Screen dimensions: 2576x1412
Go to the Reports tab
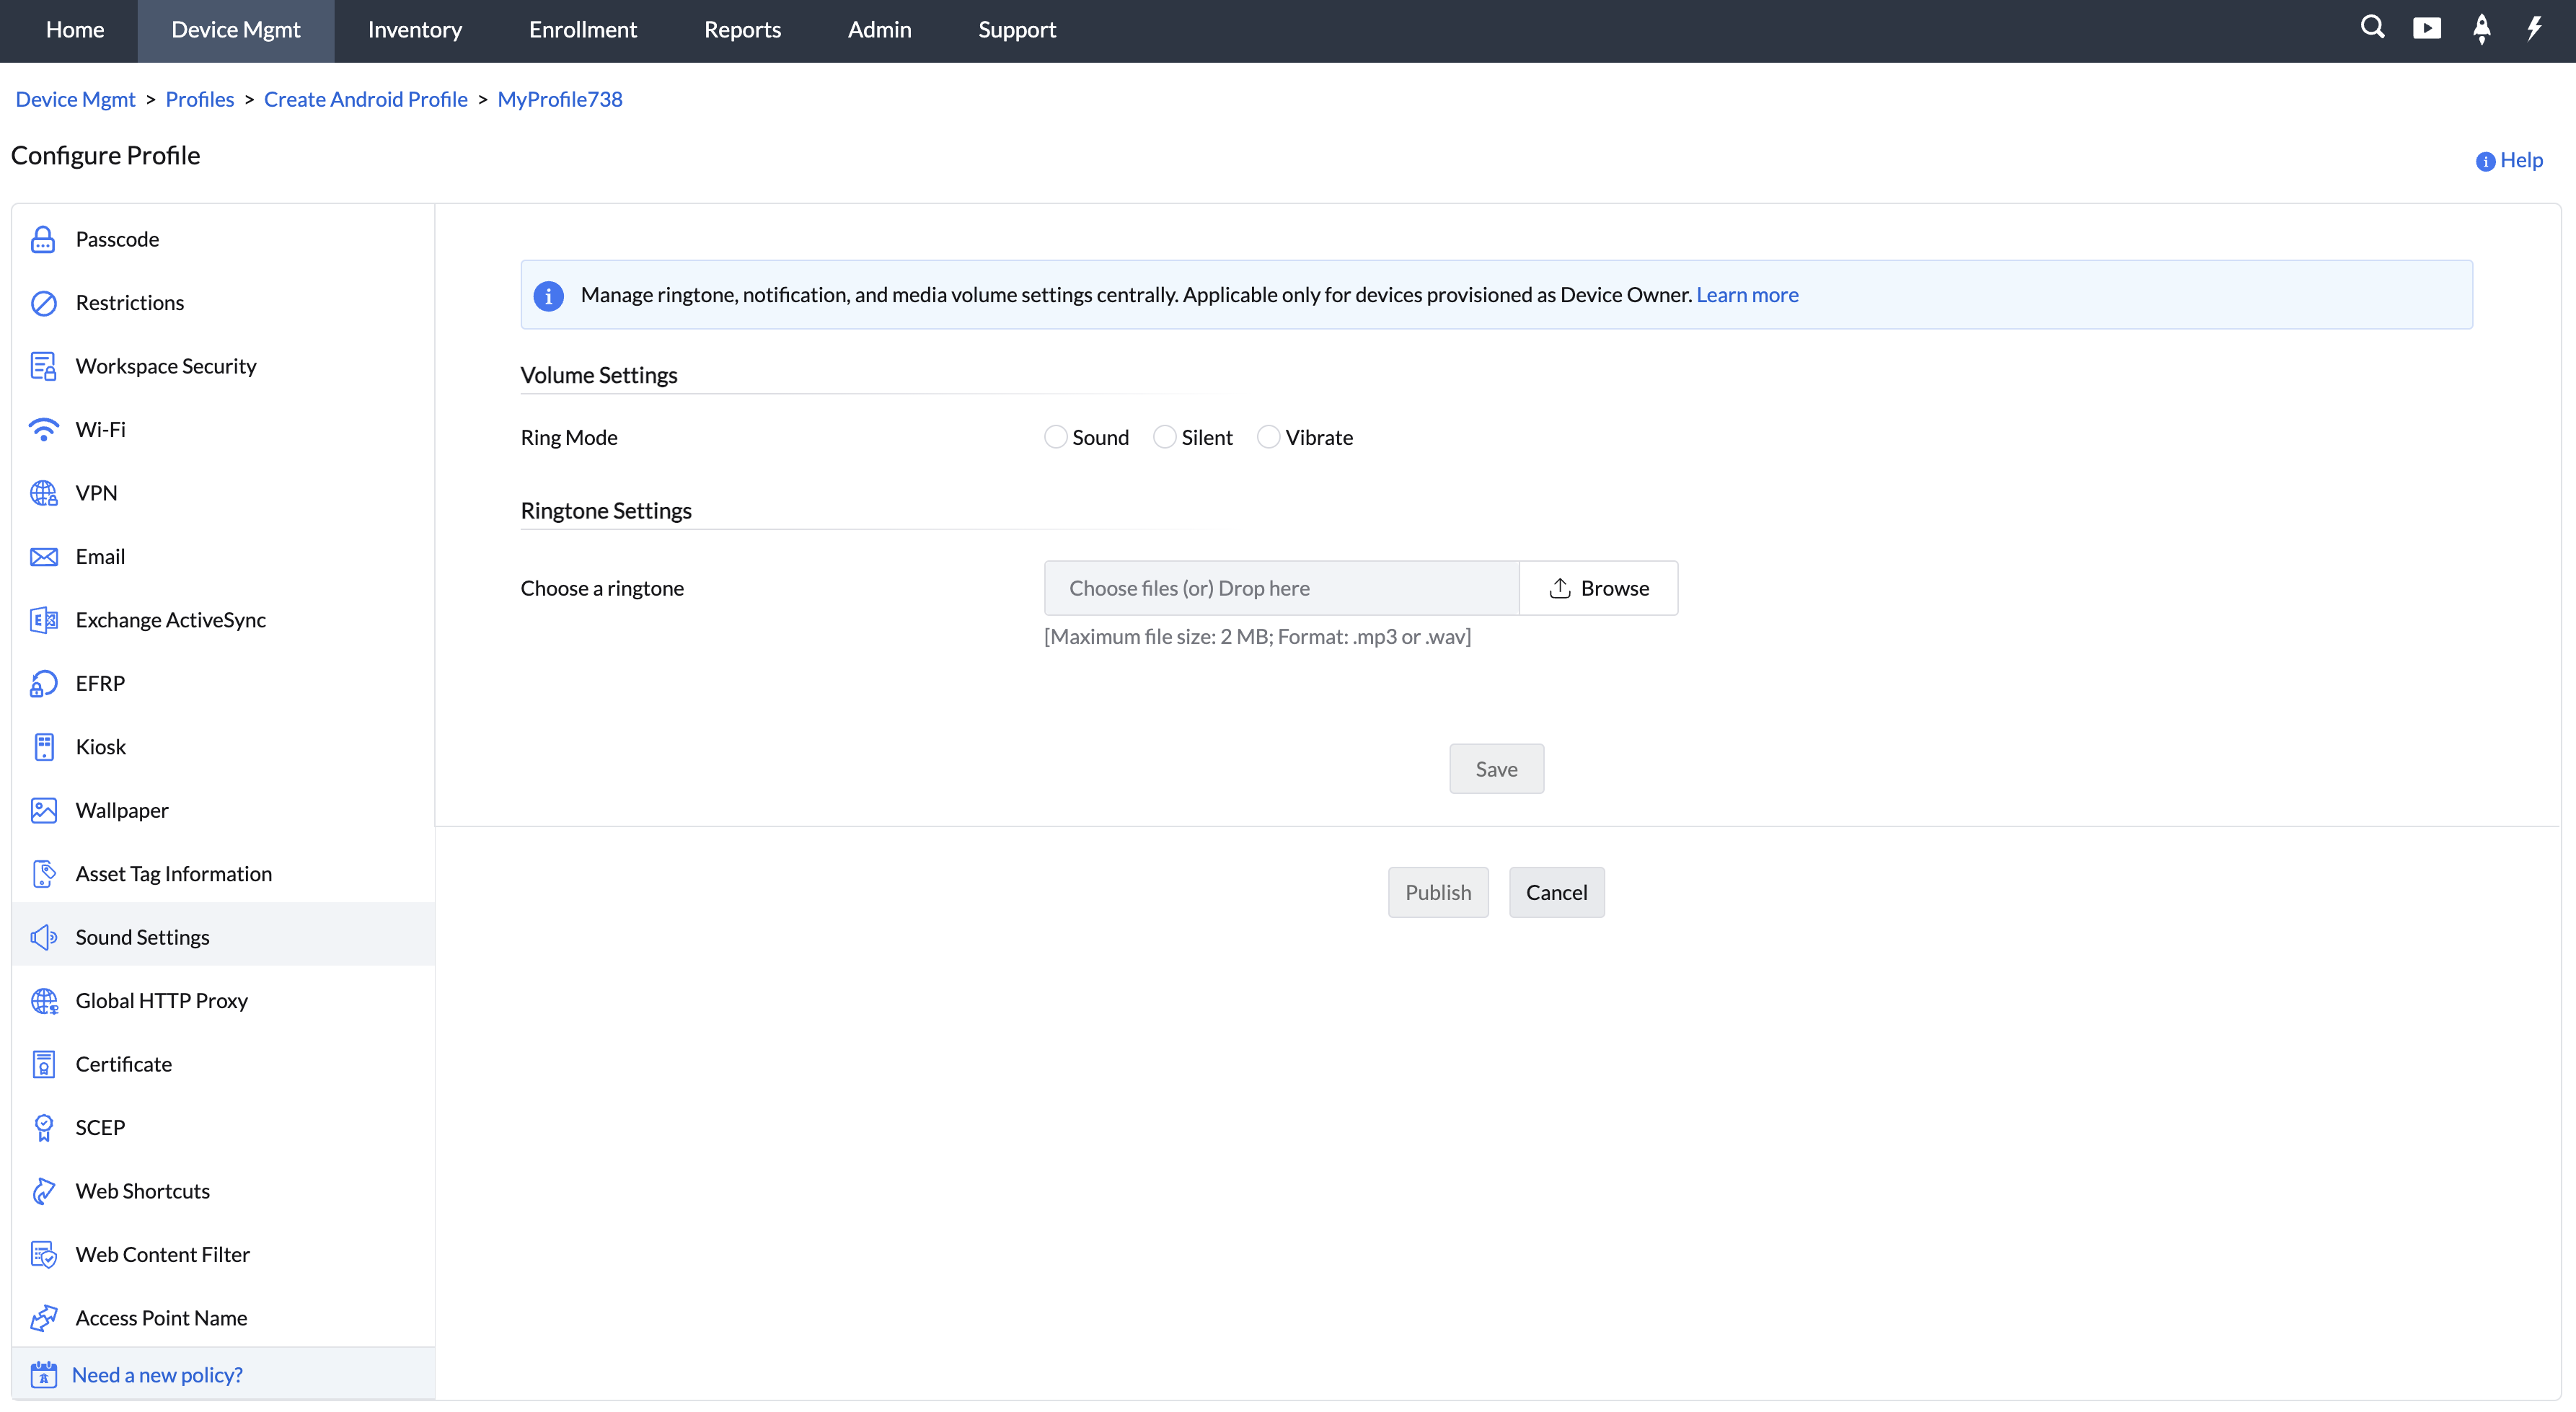click(x=742, y=30)
